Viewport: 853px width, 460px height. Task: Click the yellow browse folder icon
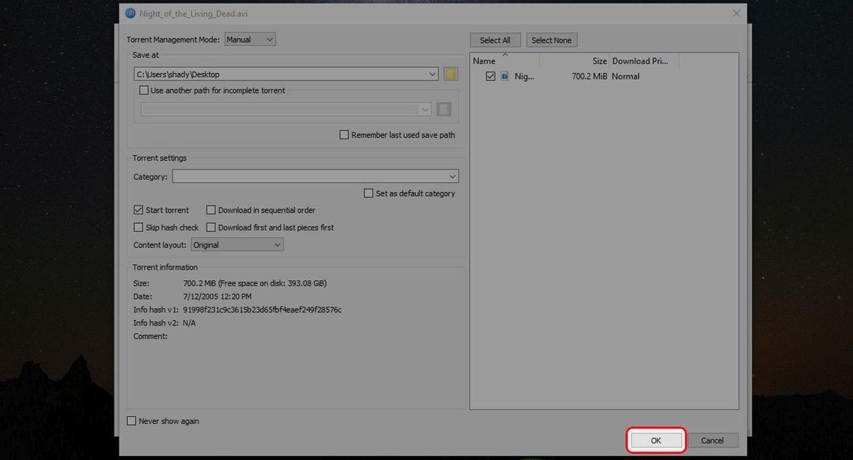[450, 74]
